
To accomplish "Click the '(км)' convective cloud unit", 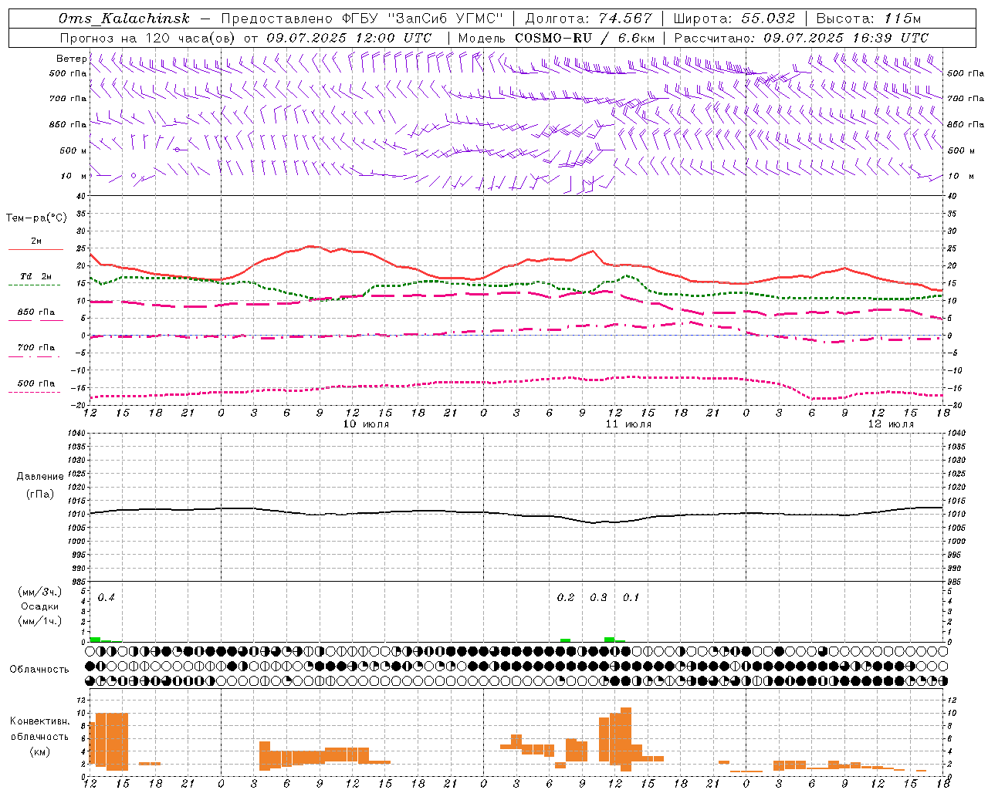I will coord(39,751).
